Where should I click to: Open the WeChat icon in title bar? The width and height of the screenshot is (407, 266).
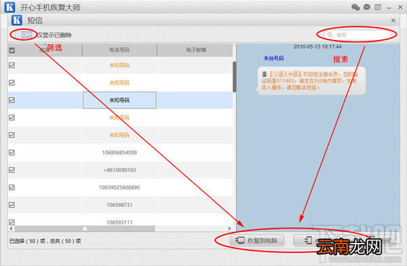point(355,7)
